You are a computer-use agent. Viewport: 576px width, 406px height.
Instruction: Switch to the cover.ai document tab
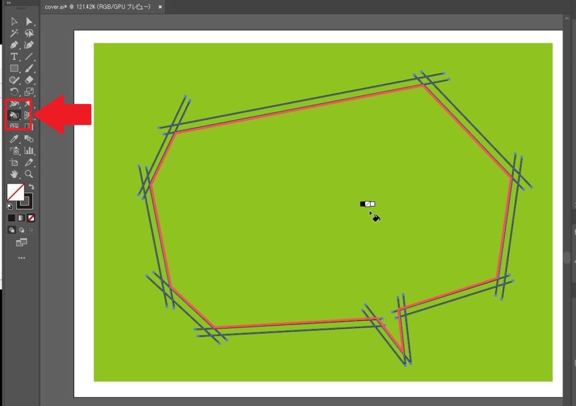tap(98, 7)
